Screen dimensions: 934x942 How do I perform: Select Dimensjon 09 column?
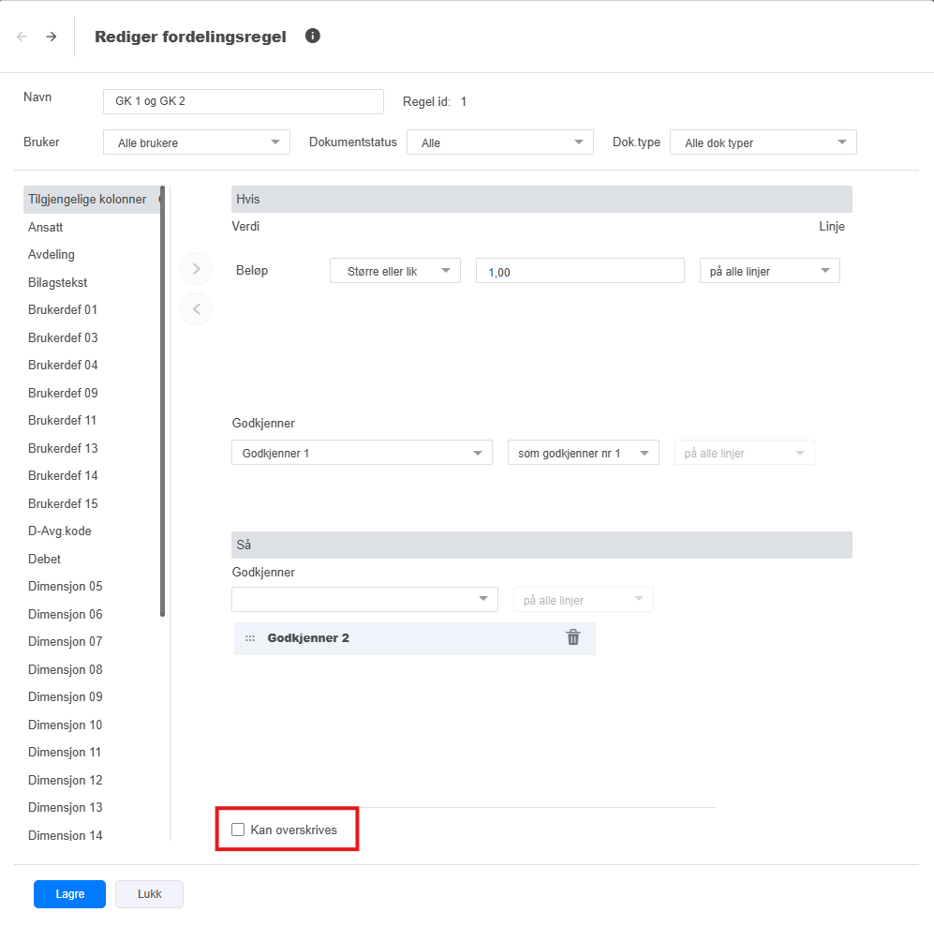[65, 696]
